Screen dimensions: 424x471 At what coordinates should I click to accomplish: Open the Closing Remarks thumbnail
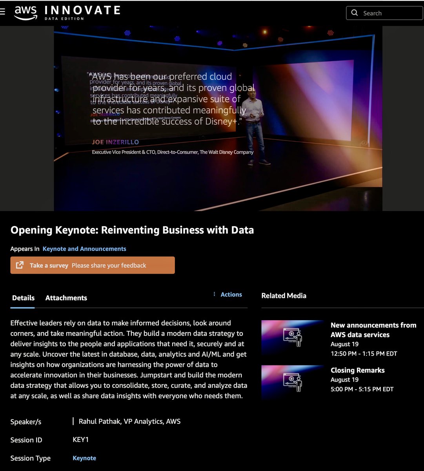292,383
